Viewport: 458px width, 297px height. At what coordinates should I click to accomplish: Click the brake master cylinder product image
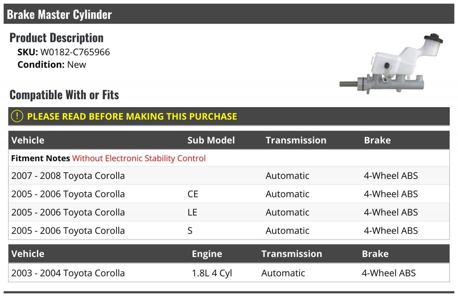coord(392,64)
